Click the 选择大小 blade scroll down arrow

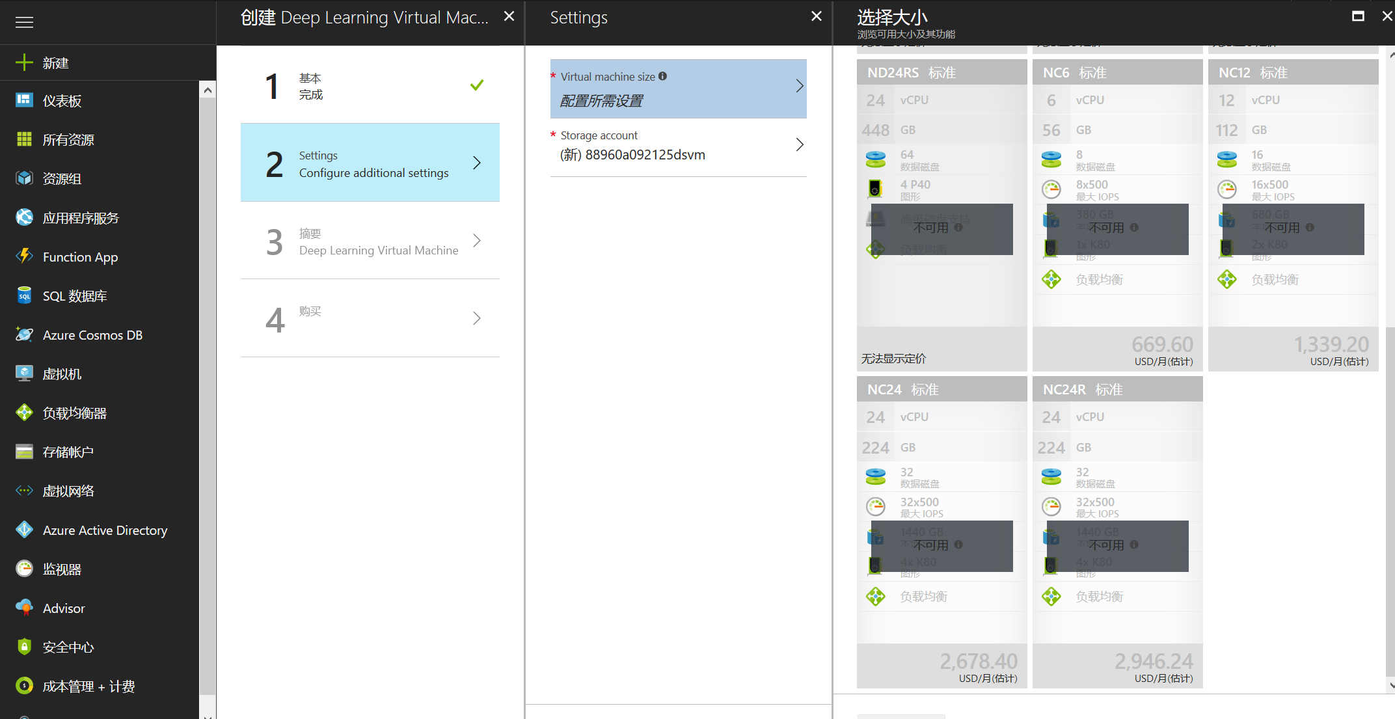click(1391, 685)
